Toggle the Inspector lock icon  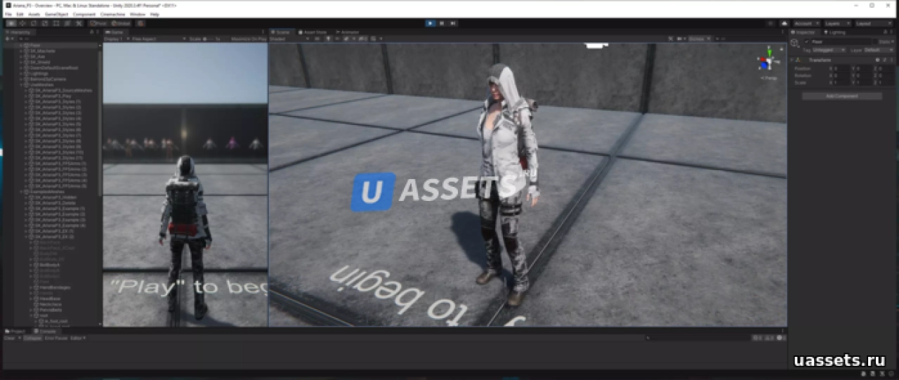click(x=885, y=32)
